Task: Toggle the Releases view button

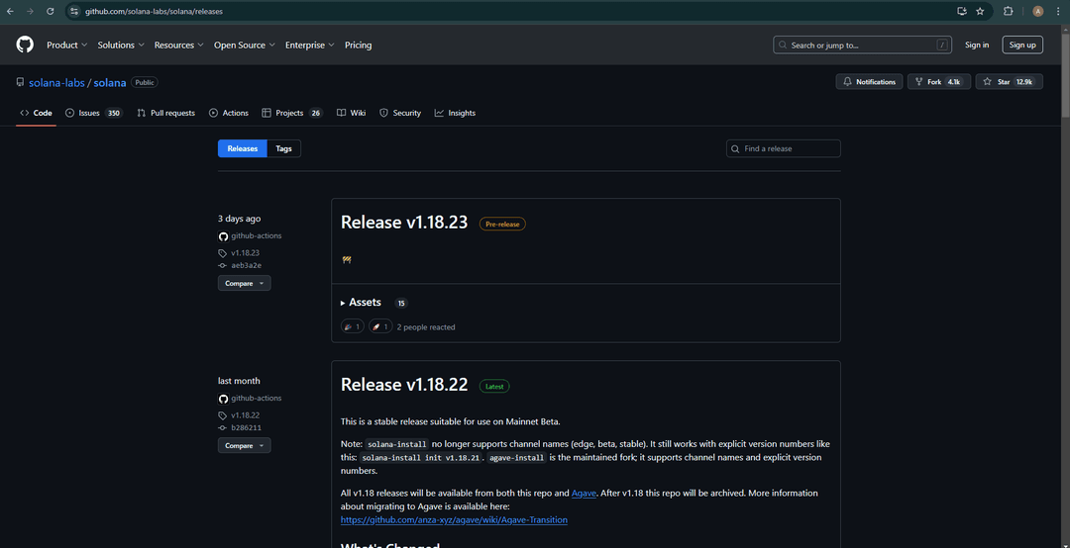Action: point(243,148)
